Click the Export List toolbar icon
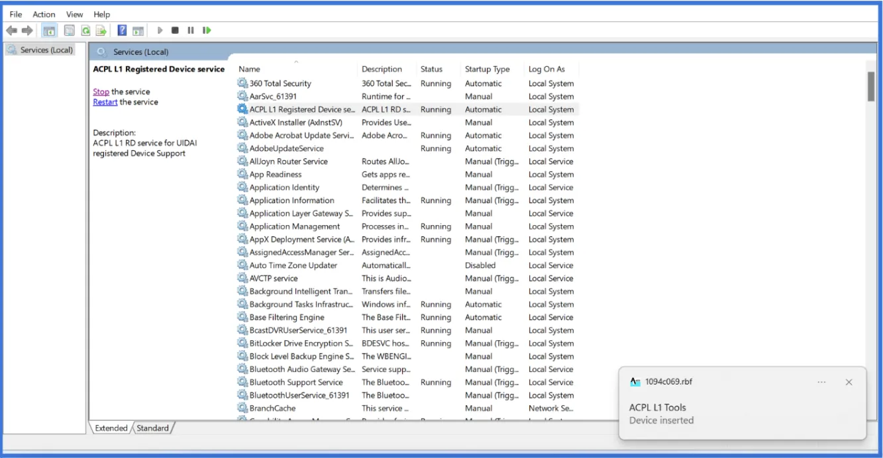The width and height of the screenshot is (883, 458). point(101,30)
